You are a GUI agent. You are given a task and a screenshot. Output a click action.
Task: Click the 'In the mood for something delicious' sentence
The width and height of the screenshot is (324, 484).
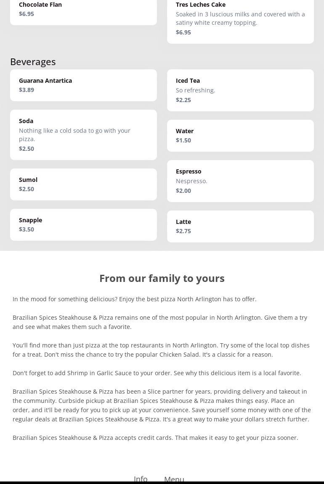(135, 299)
